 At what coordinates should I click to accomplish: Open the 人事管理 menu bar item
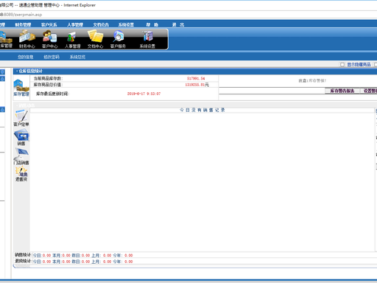[75, 24]
